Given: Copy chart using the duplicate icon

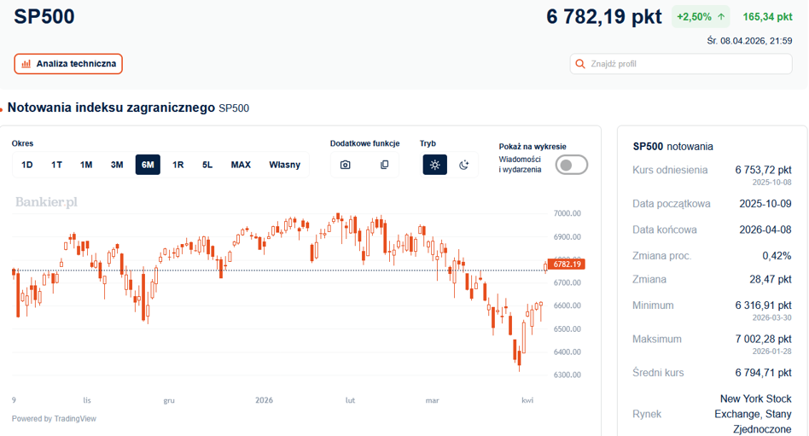Looking at the screenshot, I should click(x=384, y=165).
